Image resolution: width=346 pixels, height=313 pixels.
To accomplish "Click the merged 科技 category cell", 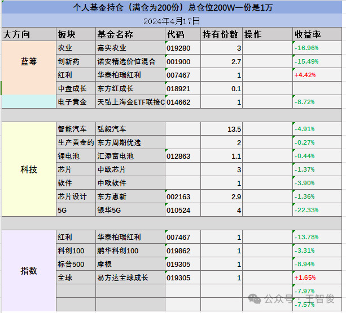I will click(29, 169).
